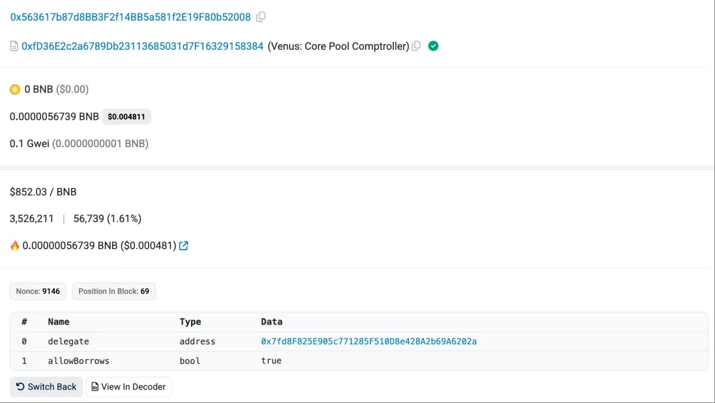The height and width of the screenshot is (403, 715).
Task: Copy the Venus Core Pool Comptroller address
Action: [416, 46]
